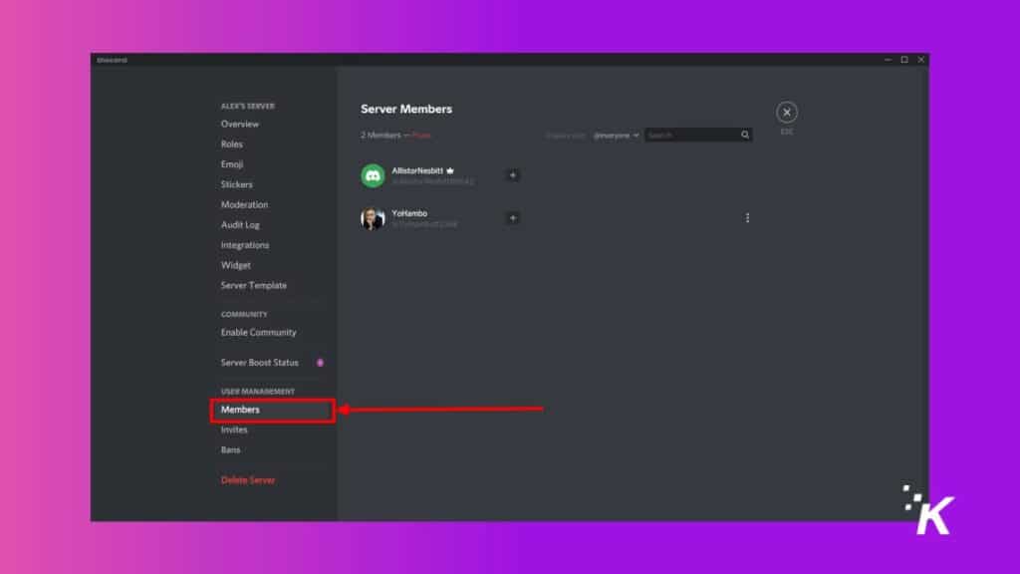1020x574 pixels.
Task: Click YoHambo's profile avatar
Action: [x=373, y=218]
